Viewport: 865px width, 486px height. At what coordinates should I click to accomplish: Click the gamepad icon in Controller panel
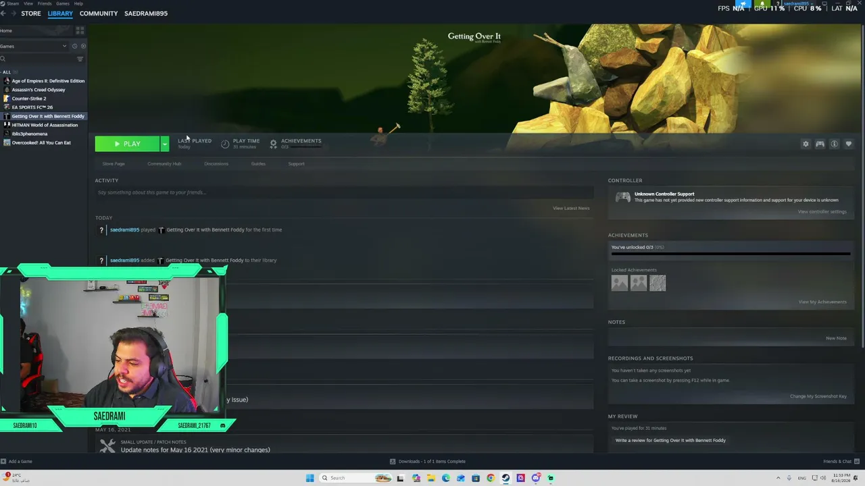click(623, 197)
